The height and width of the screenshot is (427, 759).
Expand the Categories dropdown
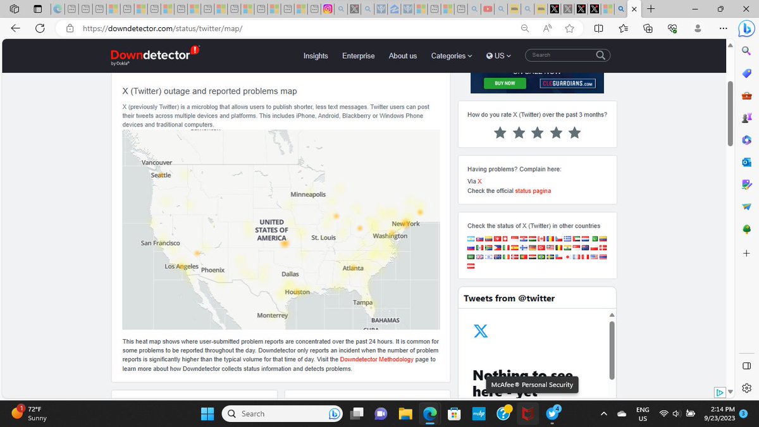coord(452,56)
